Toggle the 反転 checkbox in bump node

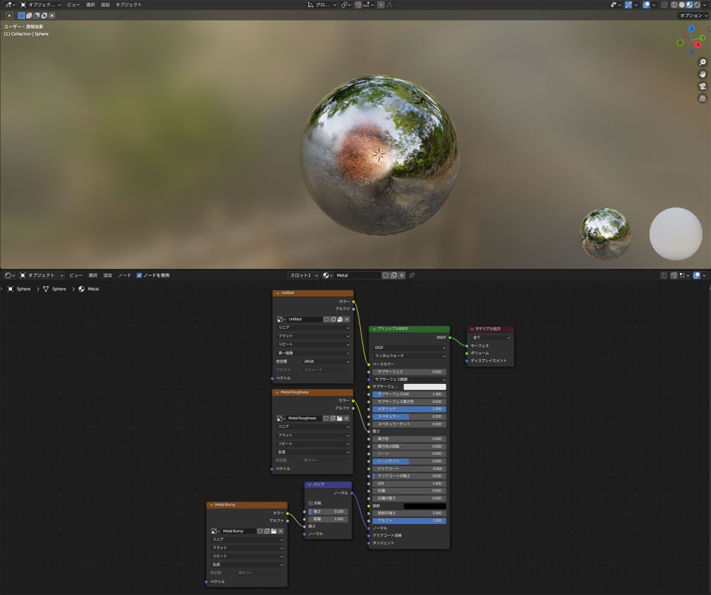coord(310,503)
